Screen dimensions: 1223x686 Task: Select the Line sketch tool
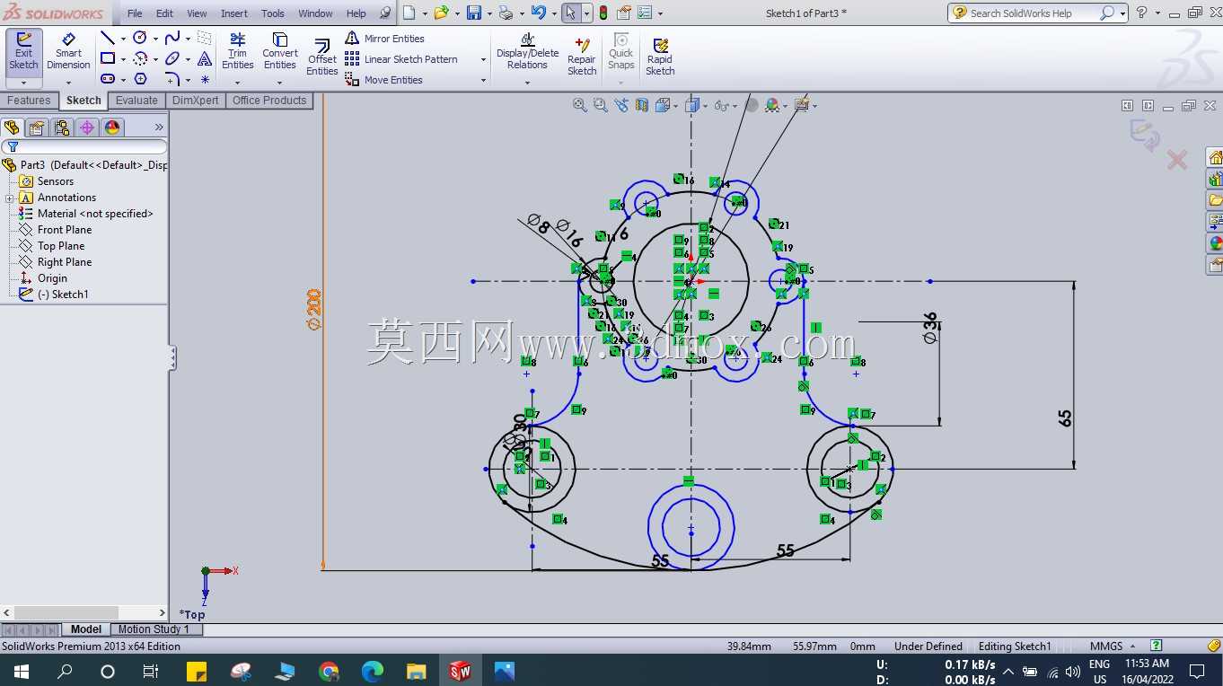tap(108, 39)
